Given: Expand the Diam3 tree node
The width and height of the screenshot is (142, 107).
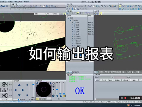Looking at the screenshot, I should [x=72, y=41].
